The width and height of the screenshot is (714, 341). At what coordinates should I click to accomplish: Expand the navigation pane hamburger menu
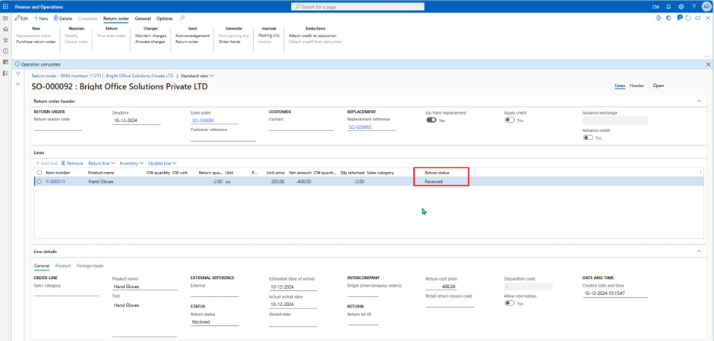[5, 18]
